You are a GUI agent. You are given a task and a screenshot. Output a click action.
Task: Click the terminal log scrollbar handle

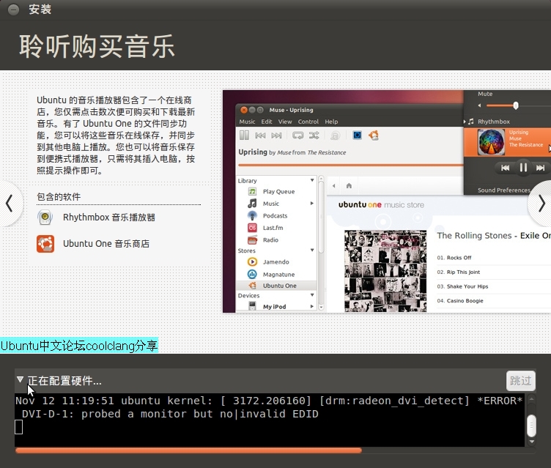click(532, 425)
